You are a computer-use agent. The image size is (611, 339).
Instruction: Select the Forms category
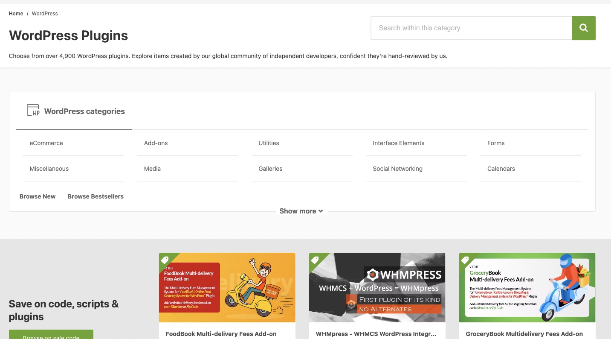(496, 143)
